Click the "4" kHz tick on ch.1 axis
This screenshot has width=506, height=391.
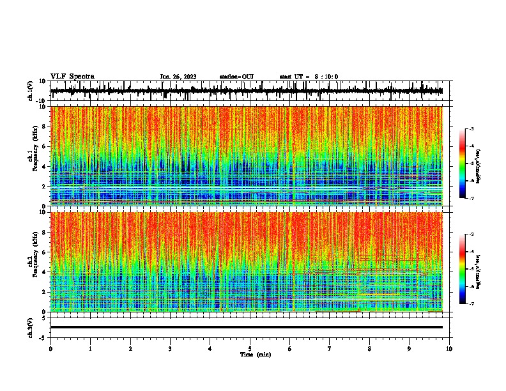(45, 167)
